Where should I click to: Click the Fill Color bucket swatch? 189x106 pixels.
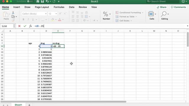pos(53,19)
